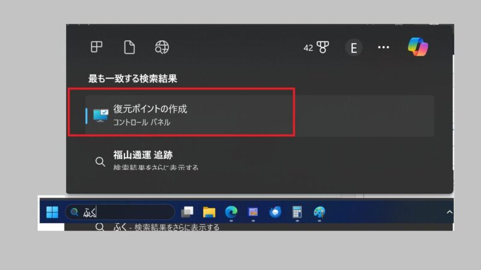Open the Windows Start button
481x270 pixels.
coord(52,212)
